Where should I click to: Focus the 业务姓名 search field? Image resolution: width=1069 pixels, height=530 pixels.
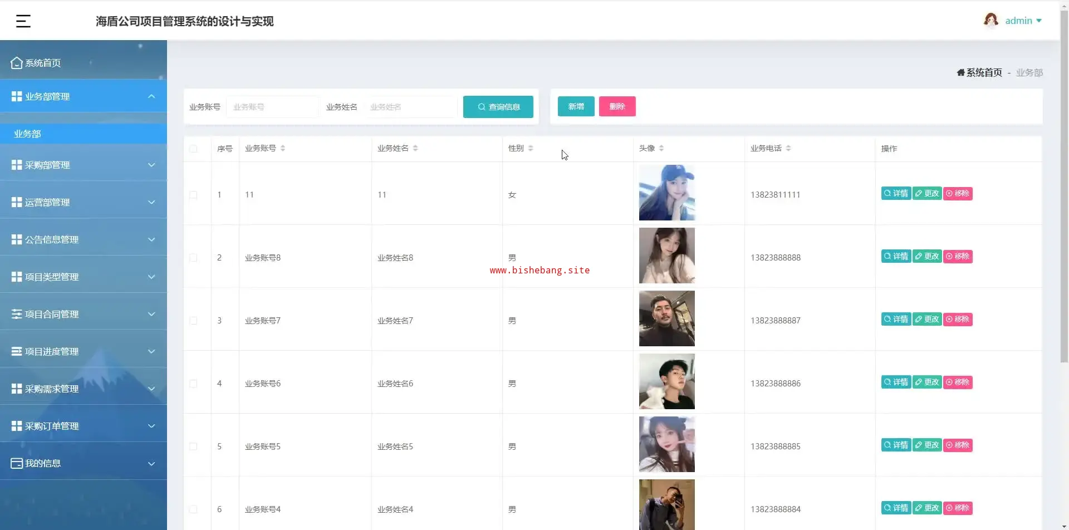pyautogui.click(x=410, y=107)
